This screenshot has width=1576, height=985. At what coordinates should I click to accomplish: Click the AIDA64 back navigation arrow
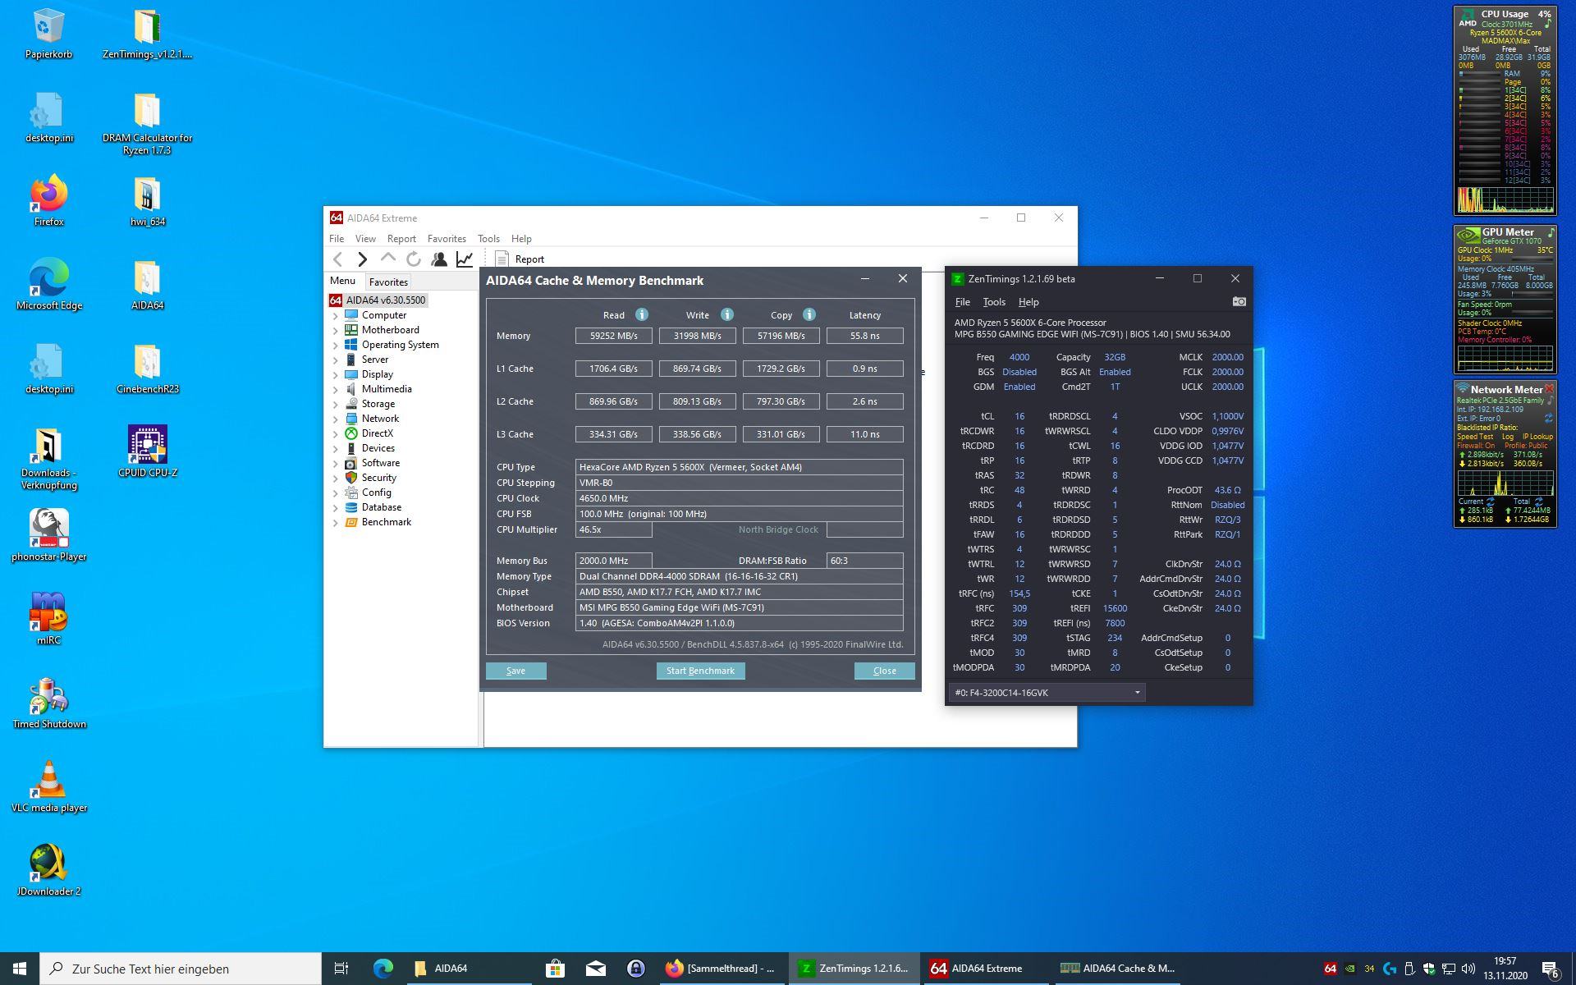click(x=338, y=259)
